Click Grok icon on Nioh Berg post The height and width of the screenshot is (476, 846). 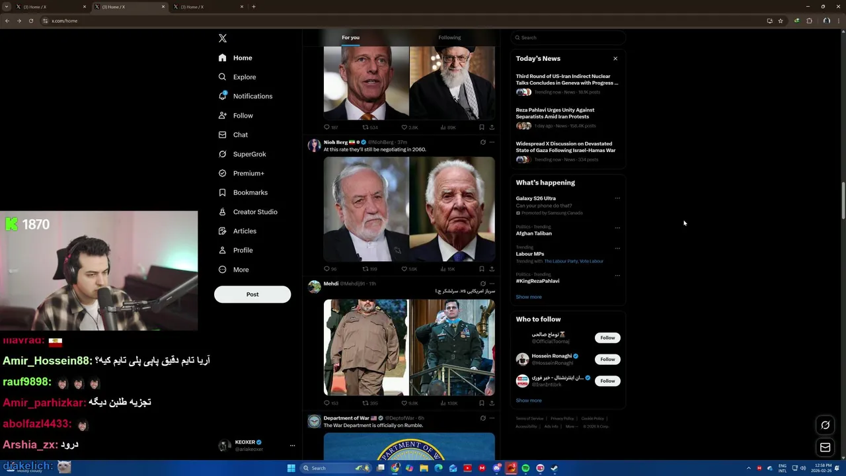click(x=482, y=142)
